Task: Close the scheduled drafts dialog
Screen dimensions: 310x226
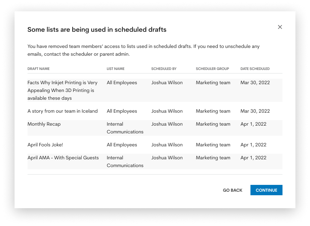Action: coord(280,27)
